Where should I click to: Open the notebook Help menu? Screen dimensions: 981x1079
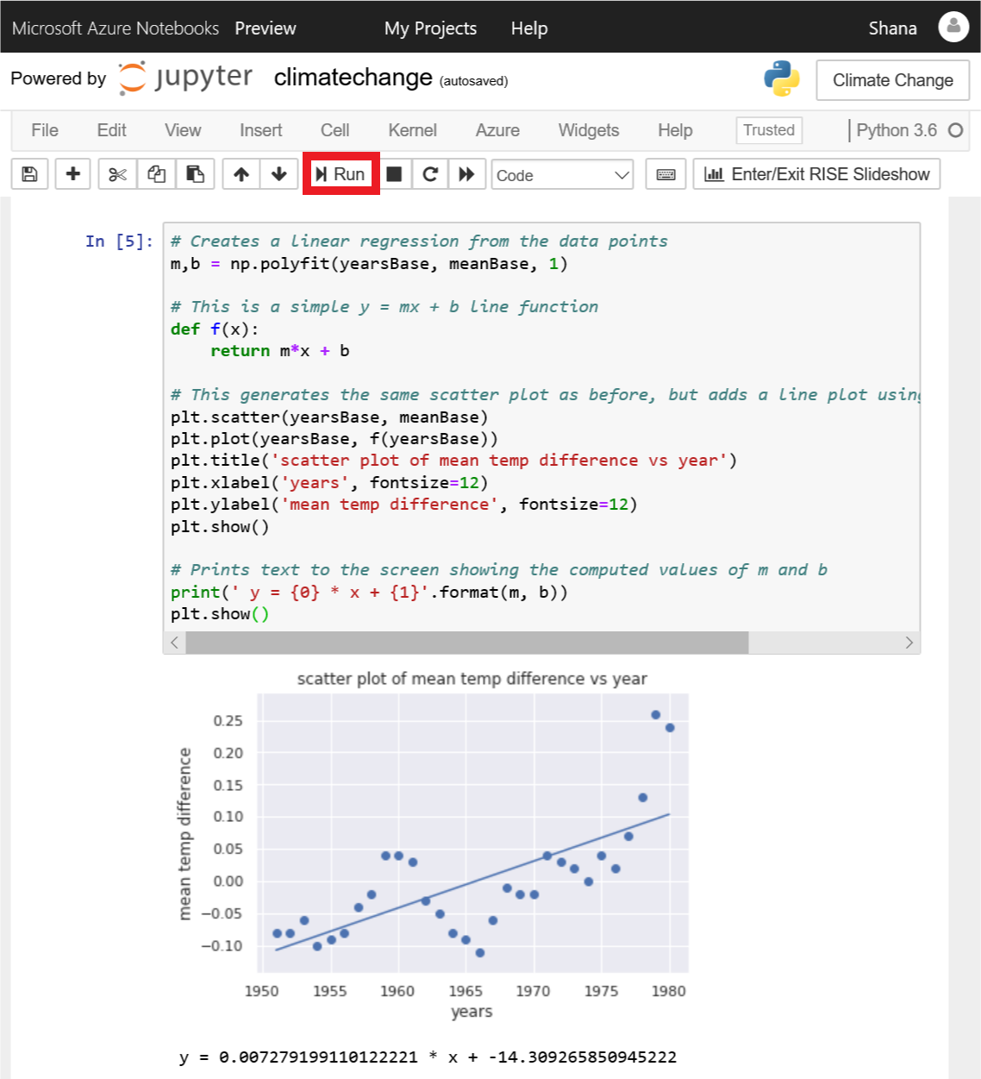(x=675, y=130)
